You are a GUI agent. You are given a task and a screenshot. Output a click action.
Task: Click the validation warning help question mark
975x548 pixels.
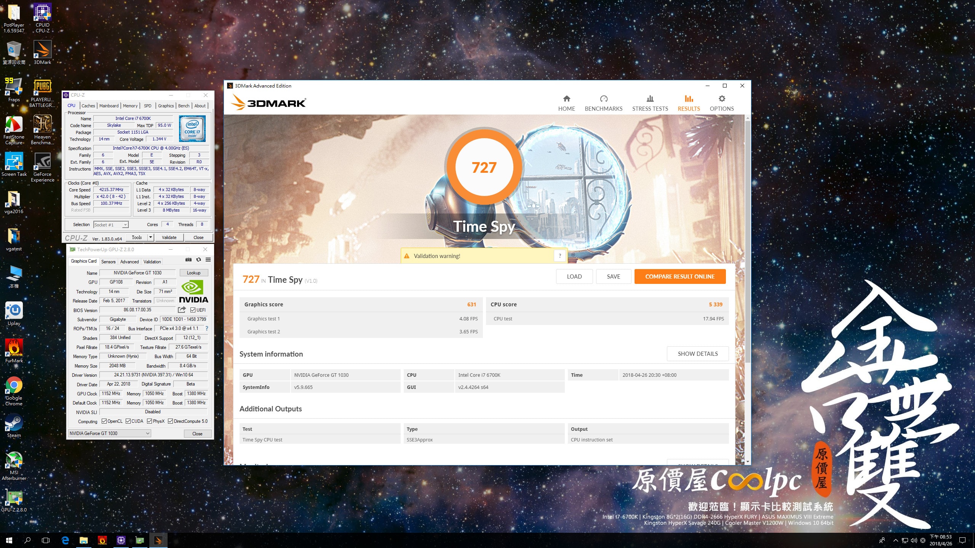pos(560,256)
